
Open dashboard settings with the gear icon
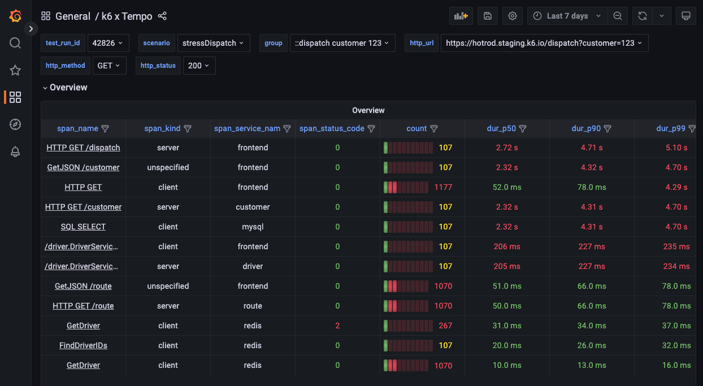click(512, 15)
